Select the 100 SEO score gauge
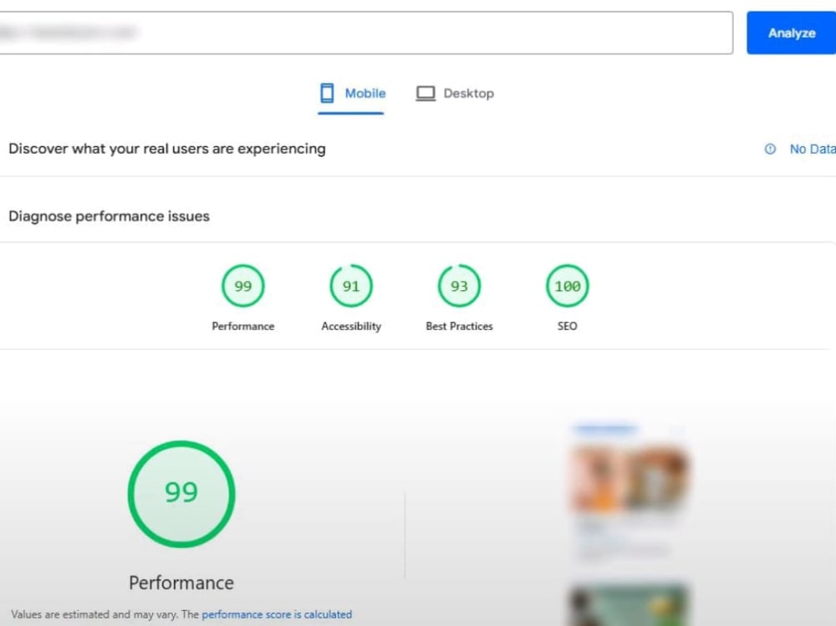The width and height of the screenshot is (836, 626). click(x=568, y=286)
